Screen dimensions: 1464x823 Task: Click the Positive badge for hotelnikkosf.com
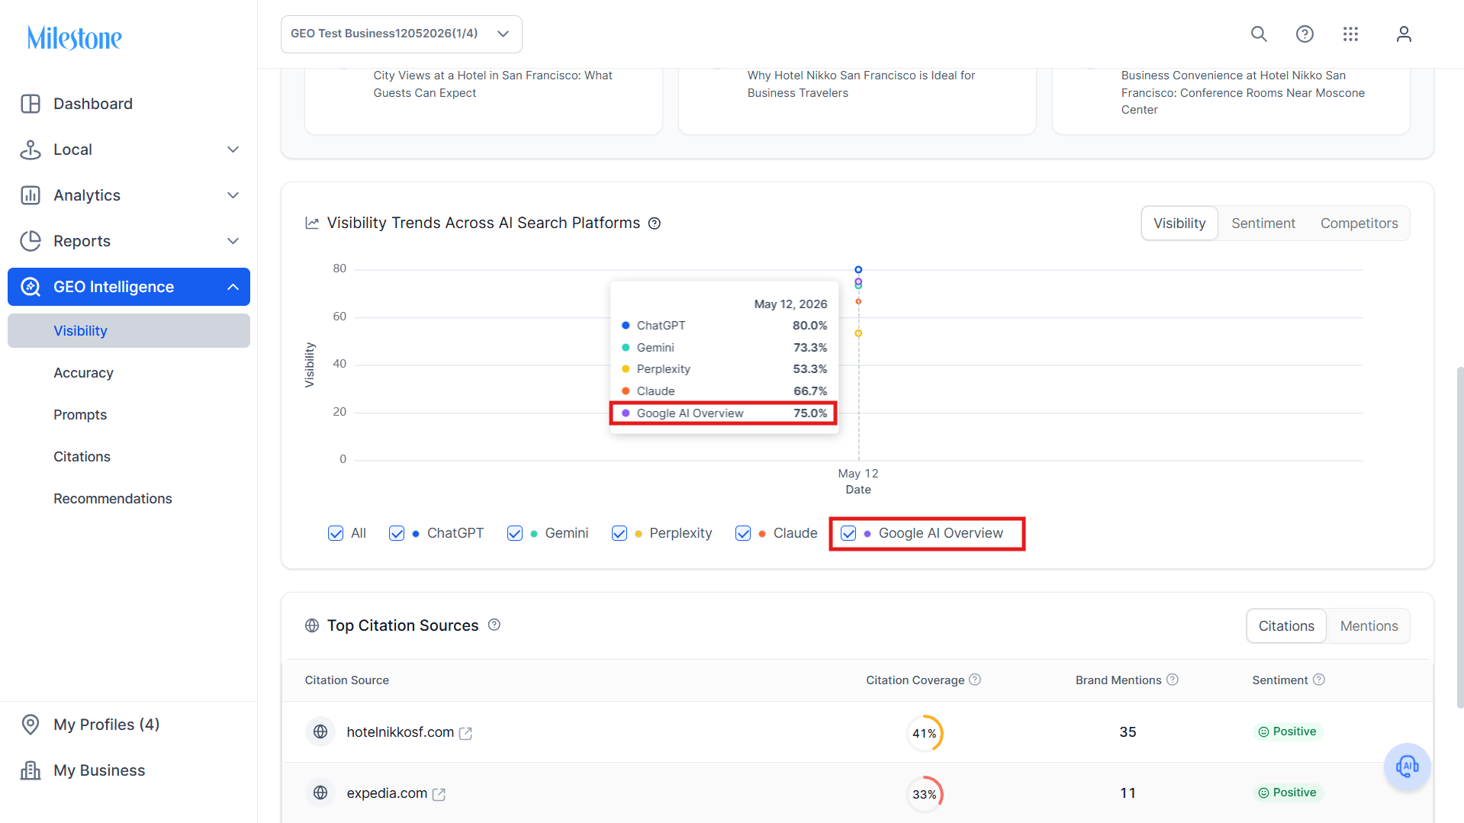click(x=1287, y=731)
